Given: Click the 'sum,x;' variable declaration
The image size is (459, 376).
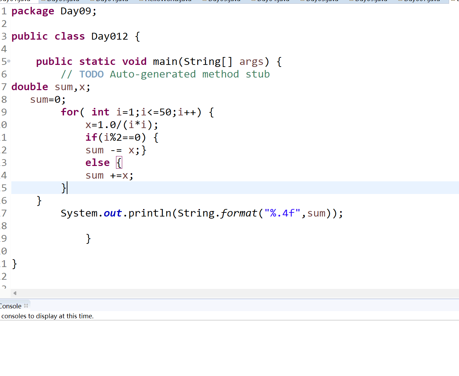Looking at the screenshot, I should [73, 87].
